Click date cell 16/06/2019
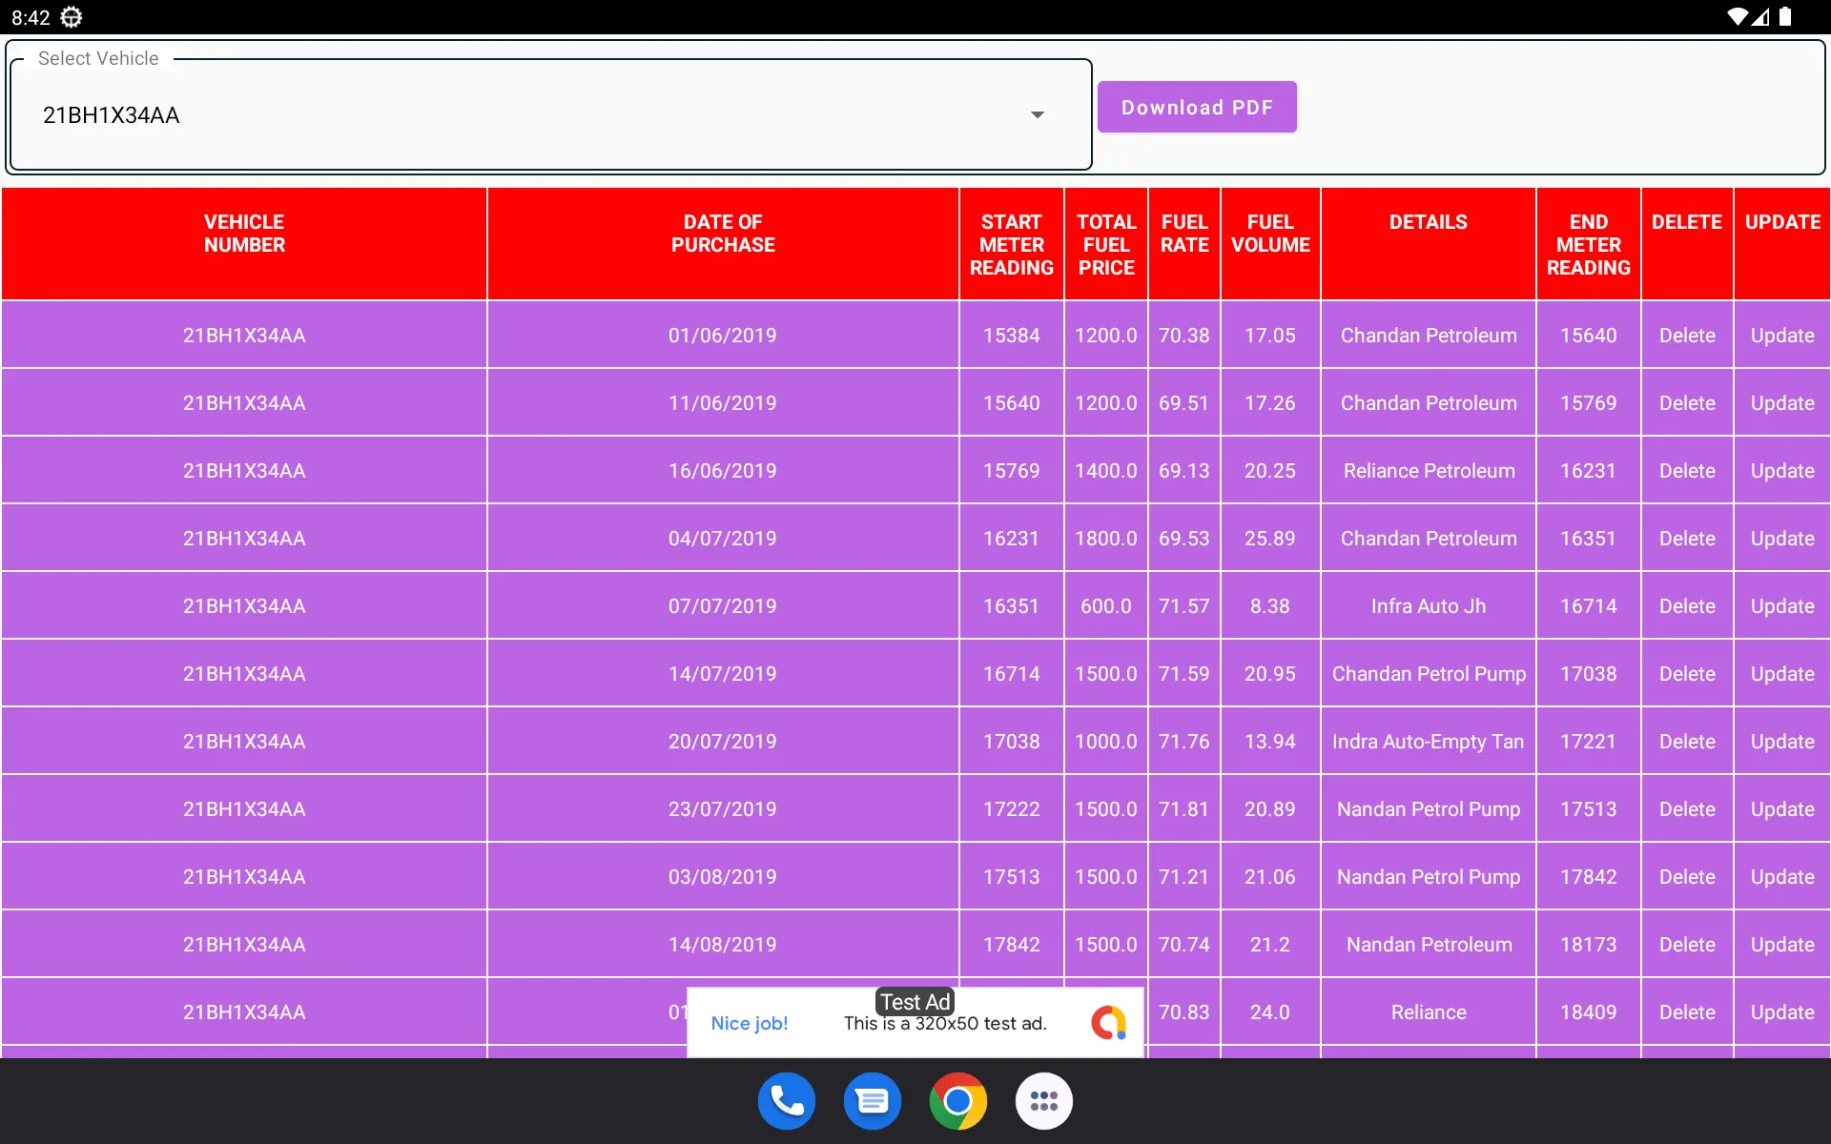1831x1144 pixels. [x=722, y=471]
